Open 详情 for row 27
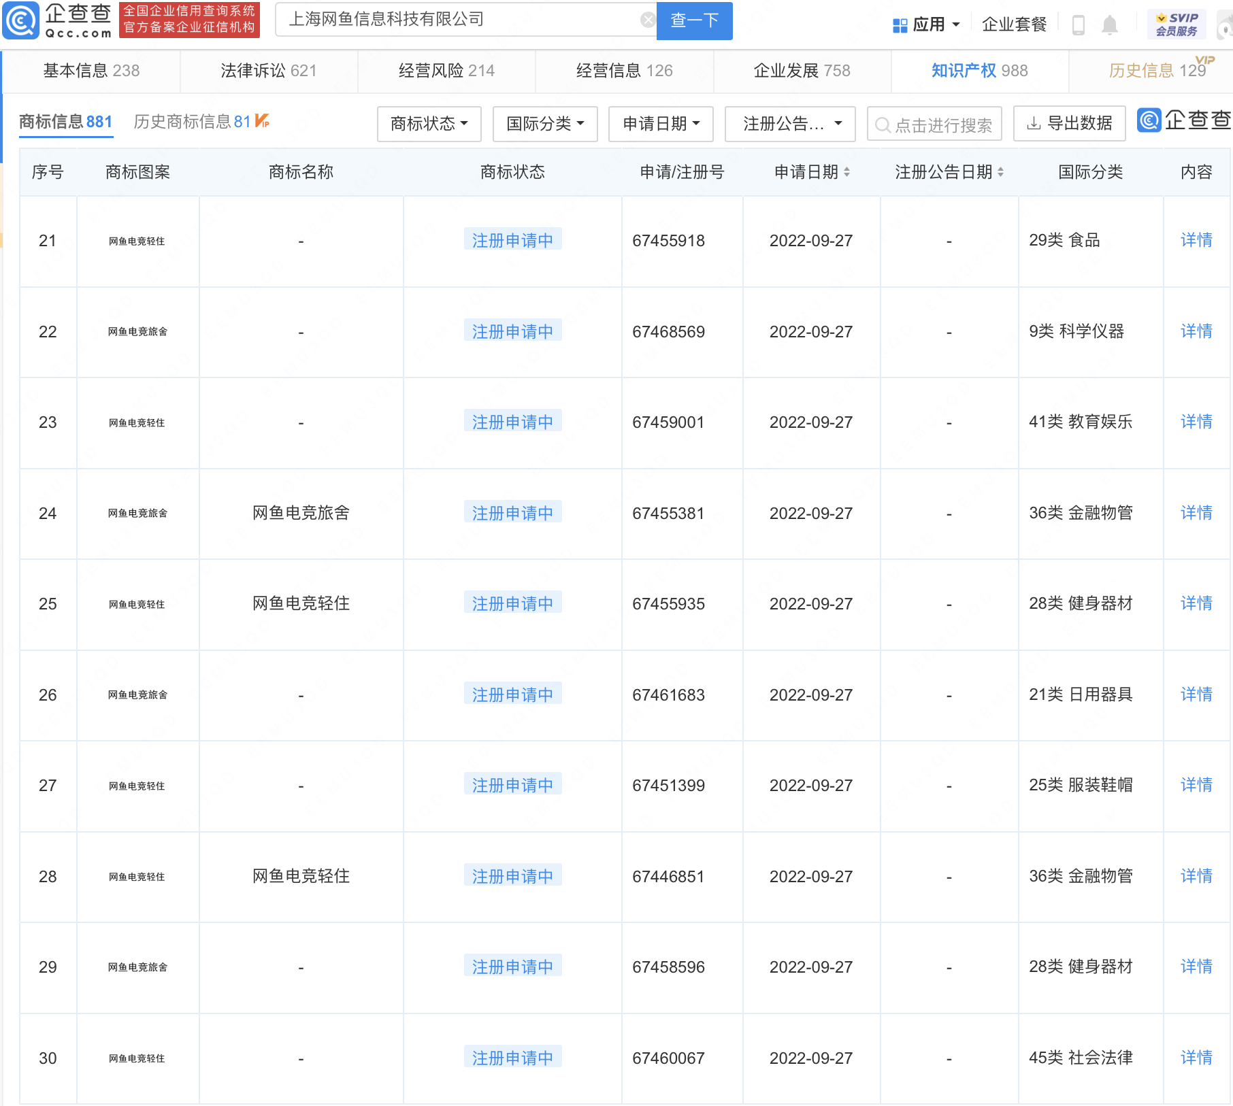 [1196, 785]
